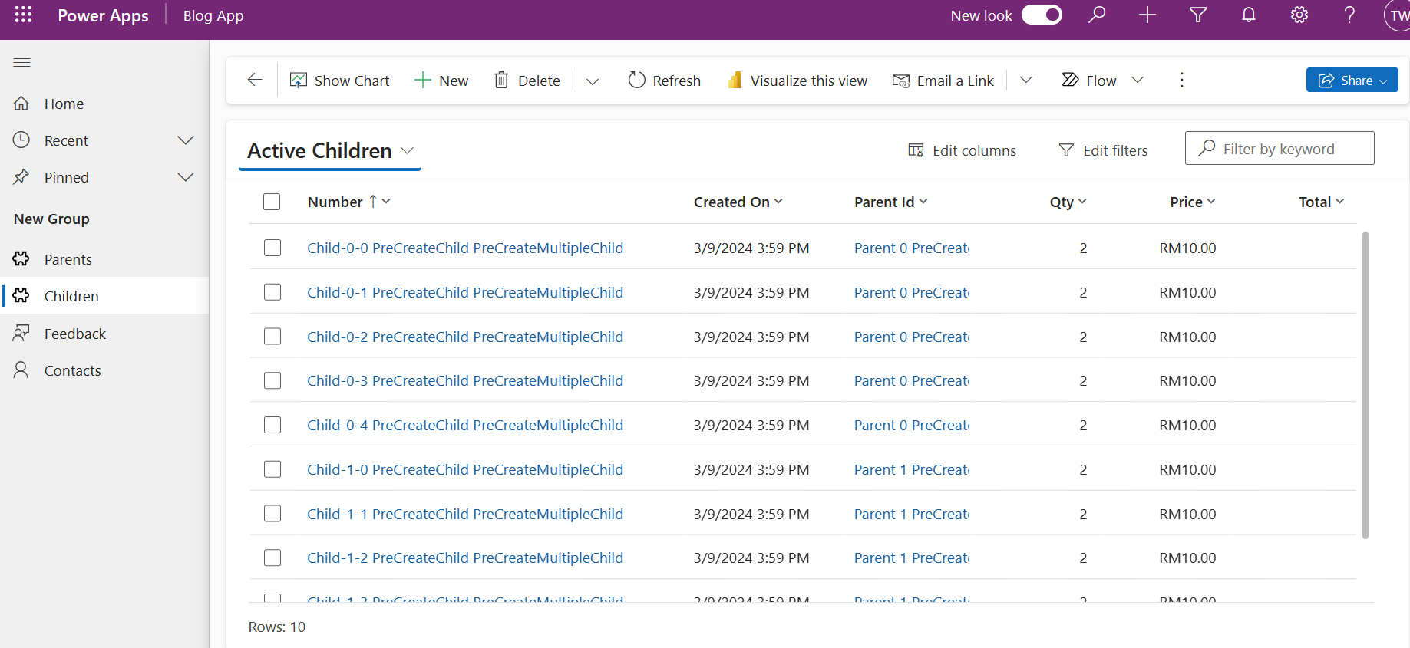Click the plus quick create icon
This screenshot has height=648, width=1410.
(1147, 15)
